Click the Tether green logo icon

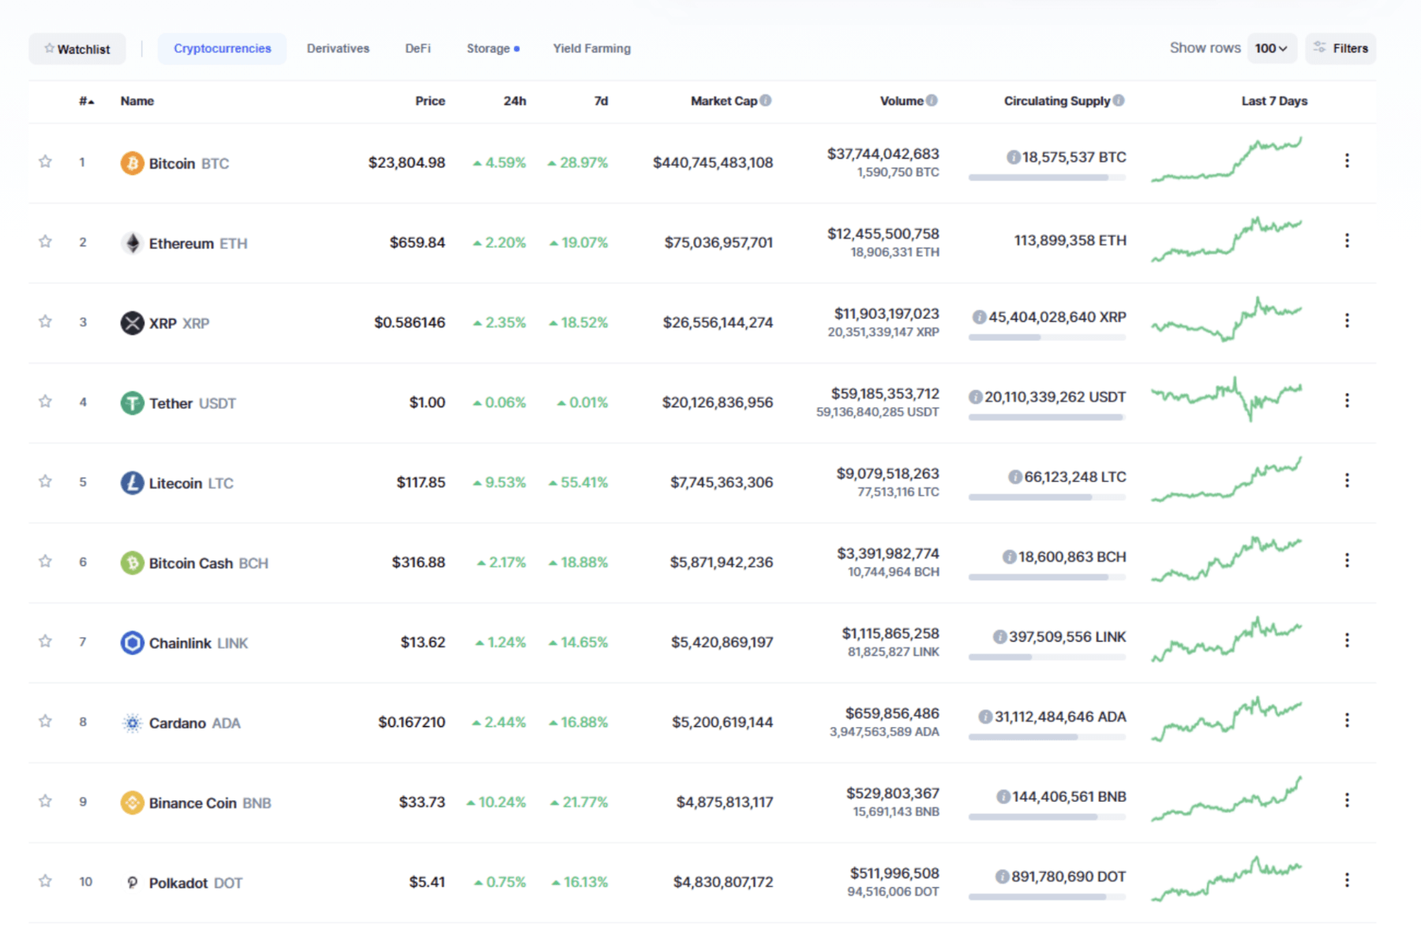[132, 403]
